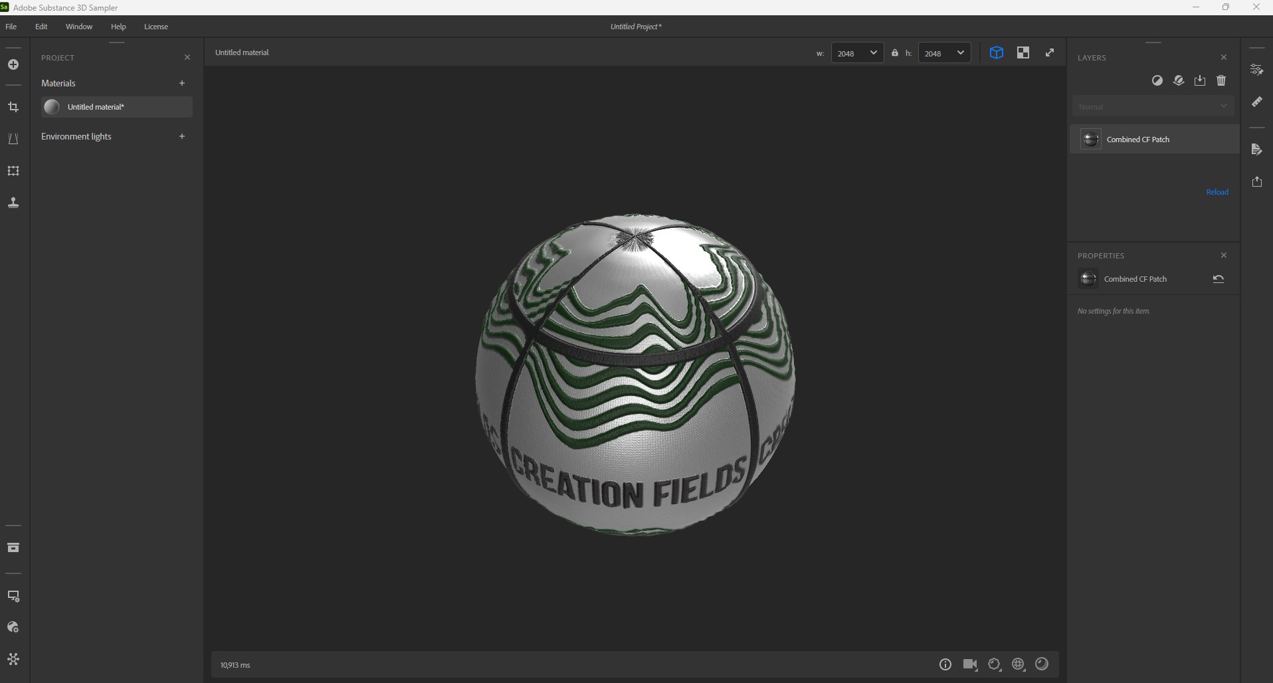Select the Clone stamp tool

[x=13, y=203]
